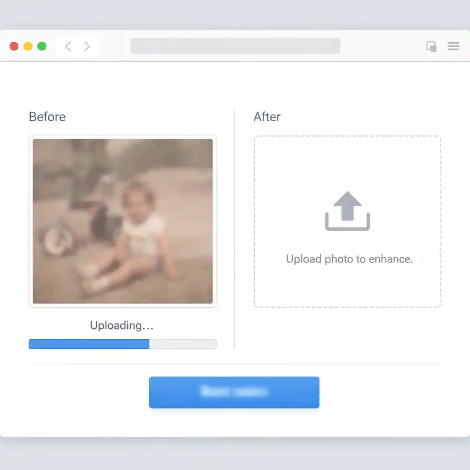The width and height of the screenshot is (470, 470).
Task: Open the hamburger menu
Action: pos(453,46)
